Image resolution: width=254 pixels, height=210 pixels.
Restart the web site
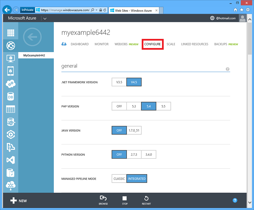click(x=146, y=200)
